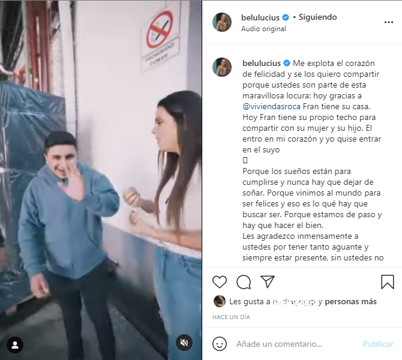Click the Publicar button

(x=378, y=344)
